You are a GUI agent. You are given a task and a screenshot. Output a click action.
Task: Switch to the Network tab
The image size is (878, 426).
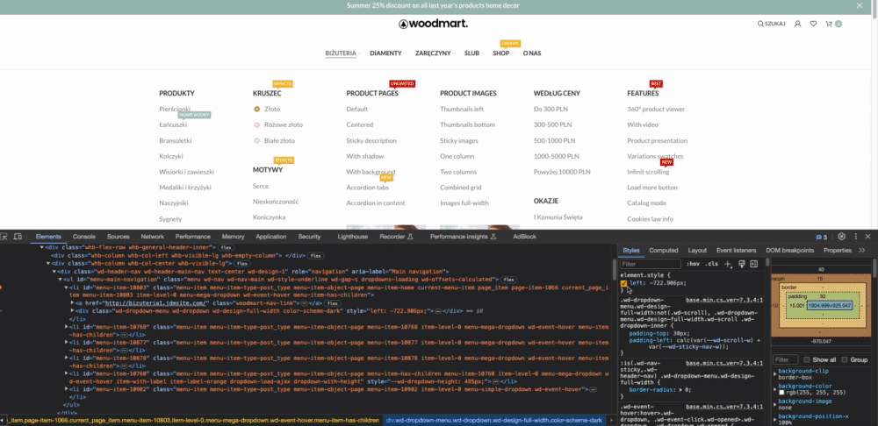click(x=152, y=237)
